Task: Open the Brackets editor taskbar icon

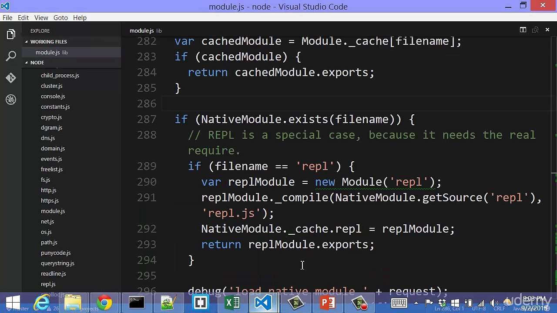Action: click(200, 303)
